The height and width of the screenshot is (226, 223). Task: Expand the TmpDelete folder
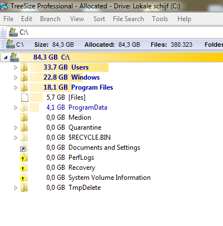(16, 188)
